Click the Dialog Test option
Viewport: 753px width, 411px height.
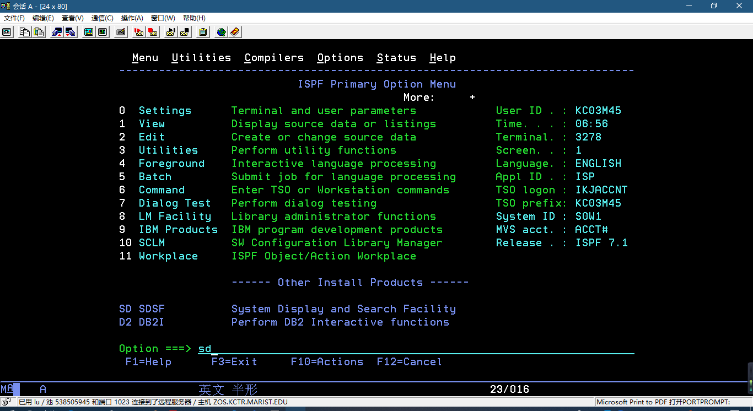coord(175,203)
